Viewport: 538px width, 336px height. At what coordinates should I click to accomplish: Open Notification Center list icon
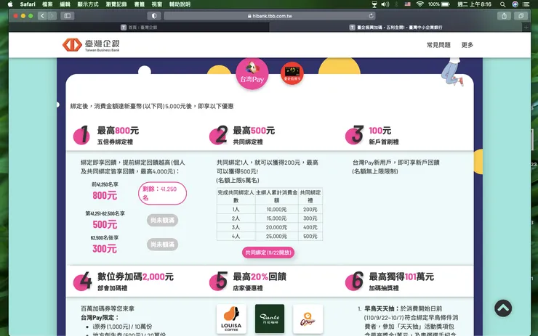pyautogui.click(x=526, y=4)
